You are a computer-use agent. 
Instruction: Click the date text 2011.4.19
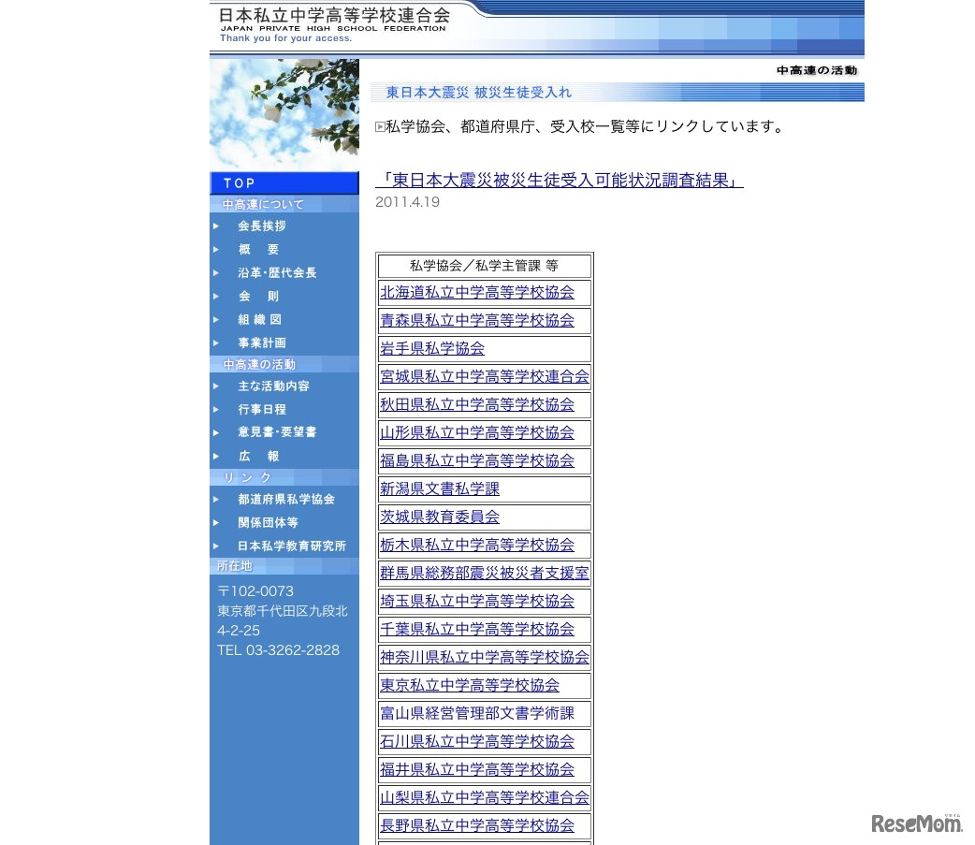407,202
